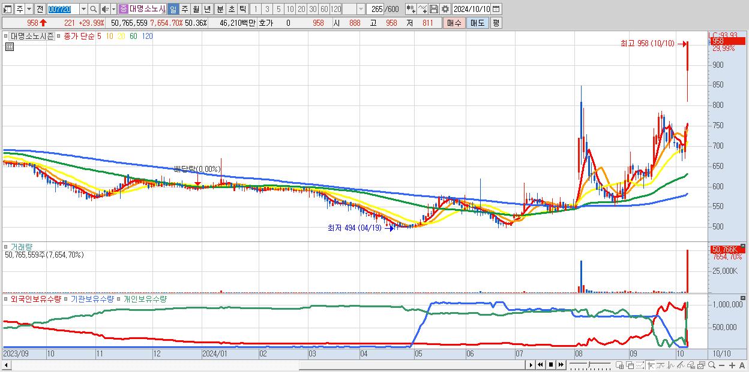The image size is (749, 372).
Task: Select the 30 interval button
Action: 313,9
